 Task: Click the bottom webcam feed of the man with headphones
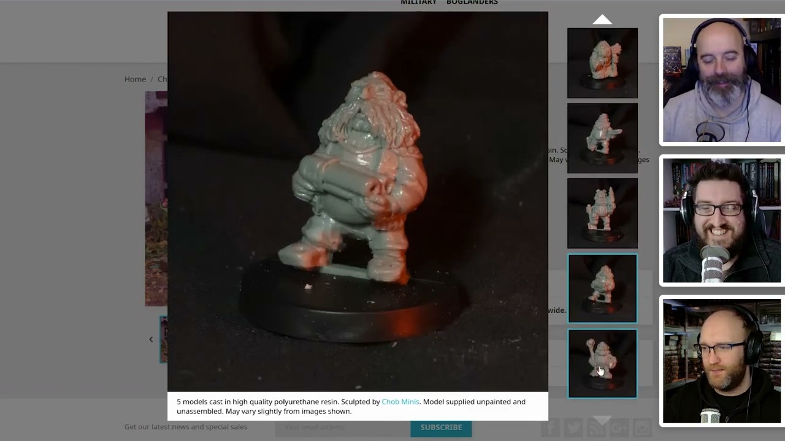721,361
